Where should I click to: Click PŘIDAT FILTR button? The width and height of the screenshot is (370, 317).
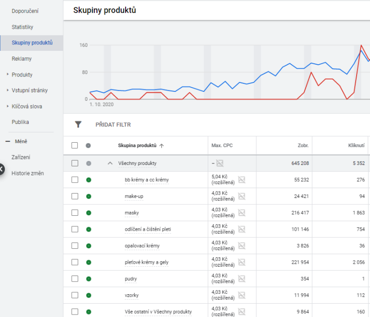[x=113, y=124]
